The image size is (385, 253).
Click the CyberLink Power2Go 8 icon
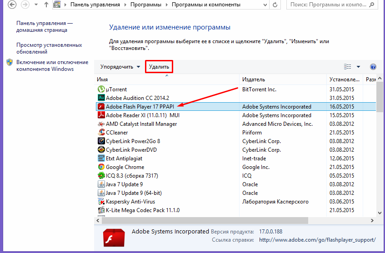[101, 141]
